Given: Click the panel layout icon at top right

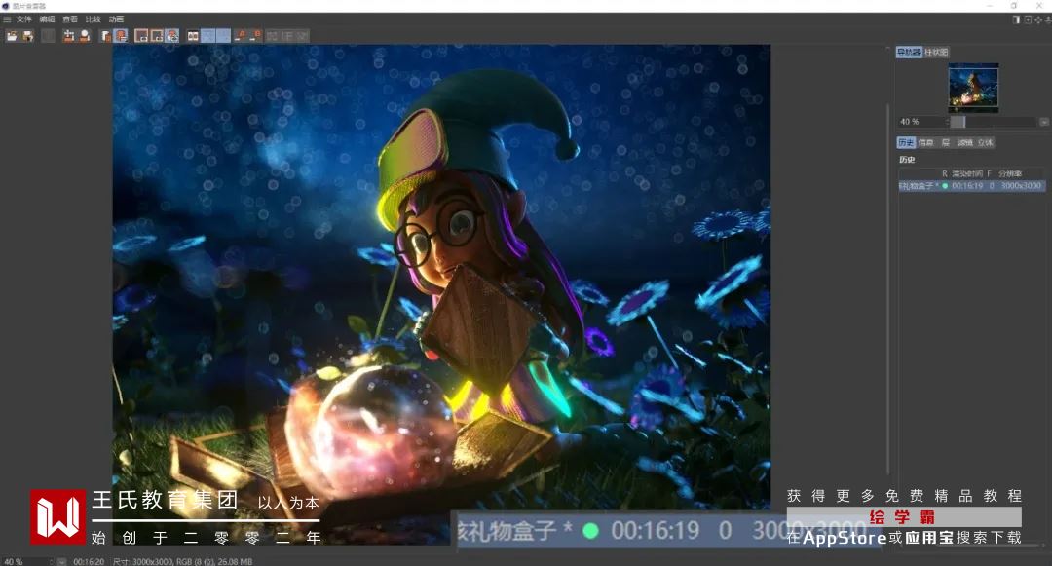Looking at the screenshot, I should tap(1016, 20).
